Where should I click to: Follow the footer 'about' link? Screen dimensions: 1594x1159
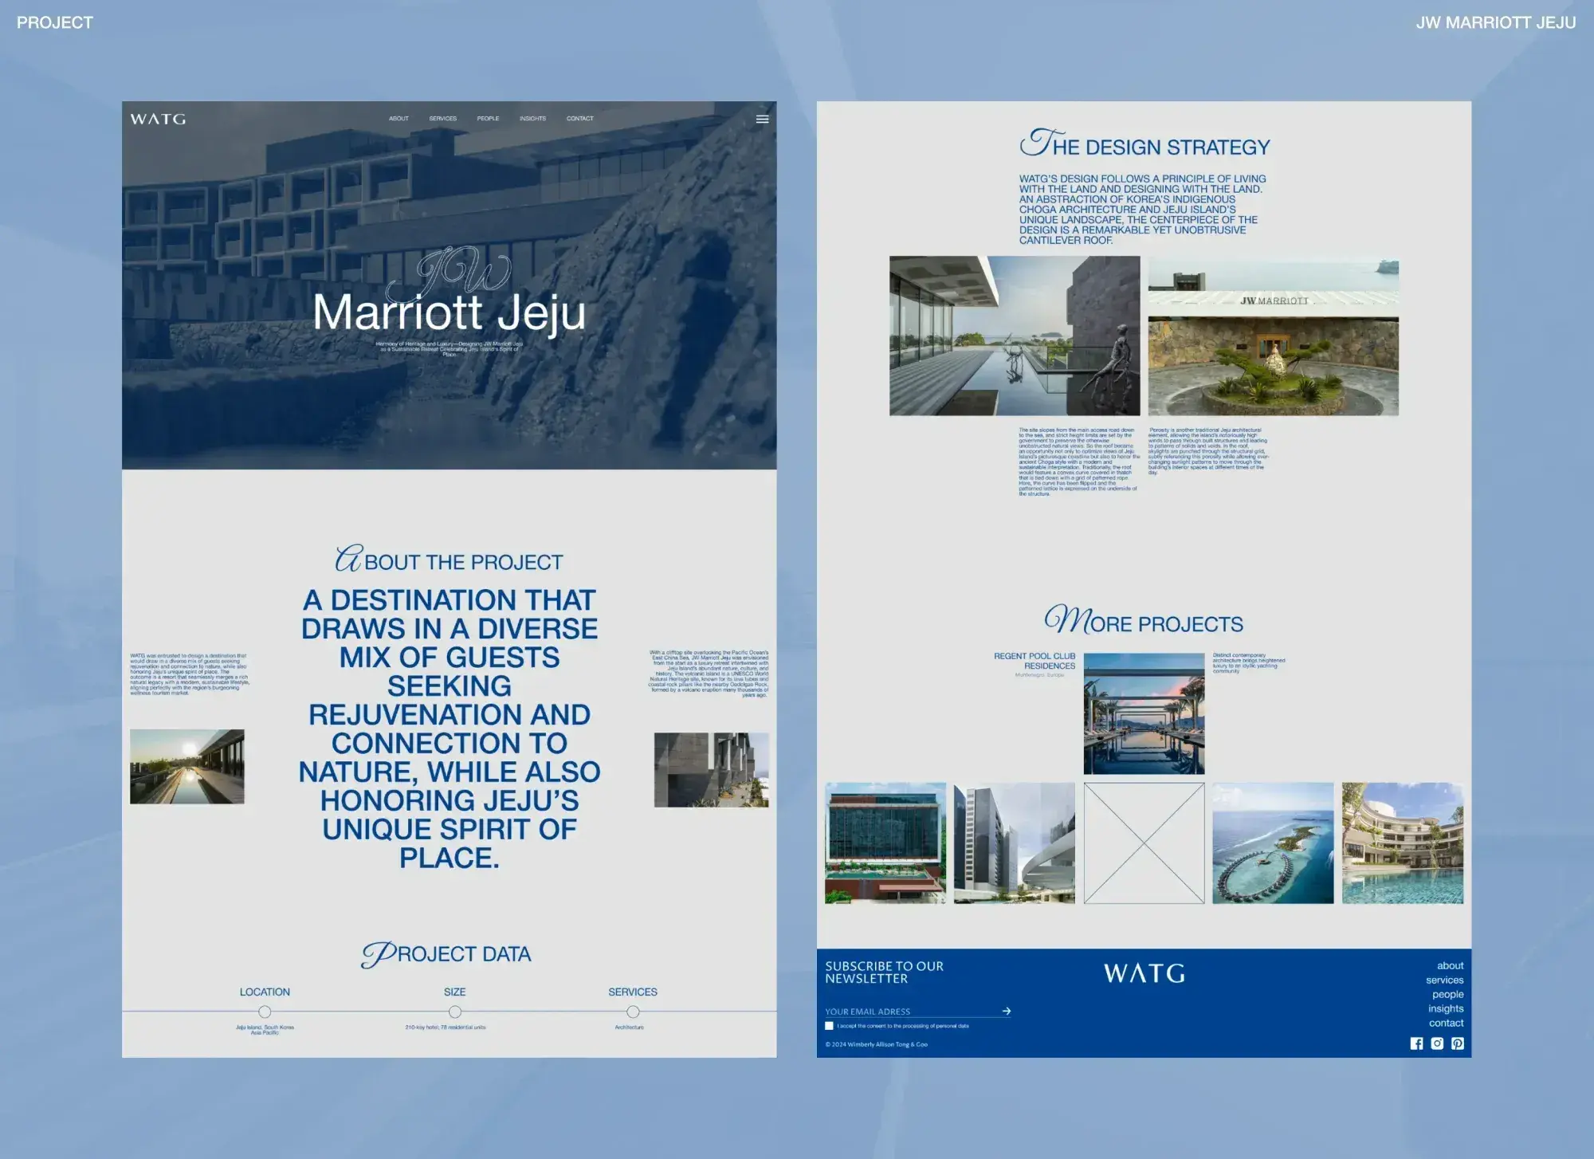(1450, 965)
